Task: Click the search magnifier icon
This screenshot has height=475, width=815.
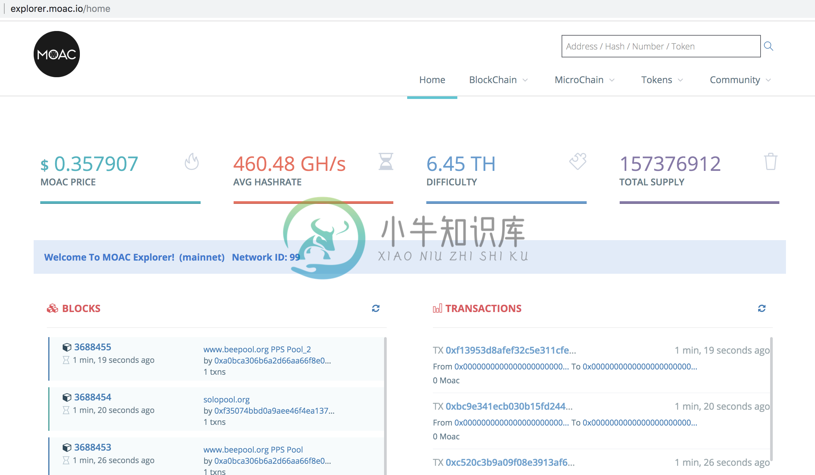Action: 768,46
